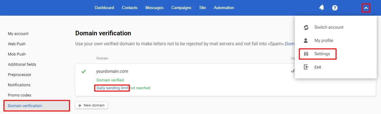Viewport: 381px width, 114px height.
Task: Follow the Daily sending limit link
Action: pyautogui.click(x=112, y=88)
